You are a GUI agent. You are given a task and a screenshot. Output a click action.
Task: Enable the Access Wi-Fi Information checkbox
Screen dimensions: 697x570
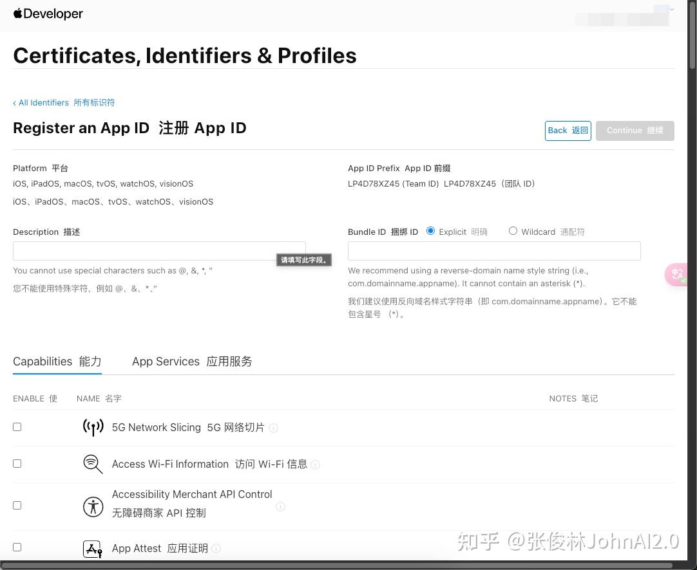[17, 463]
